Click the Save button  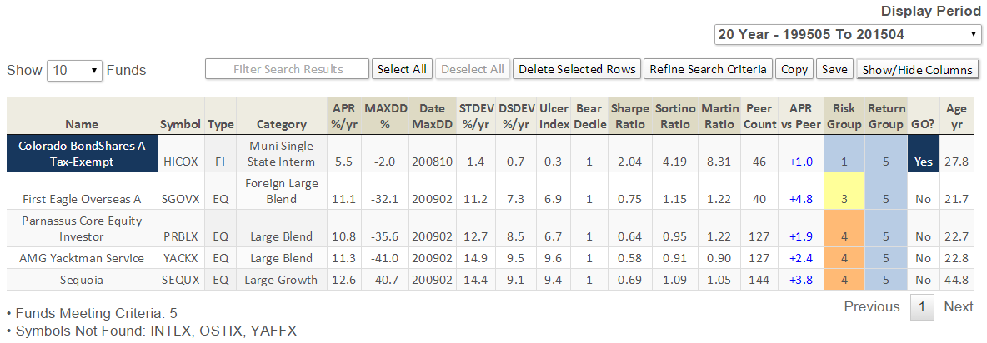[834, 69]
